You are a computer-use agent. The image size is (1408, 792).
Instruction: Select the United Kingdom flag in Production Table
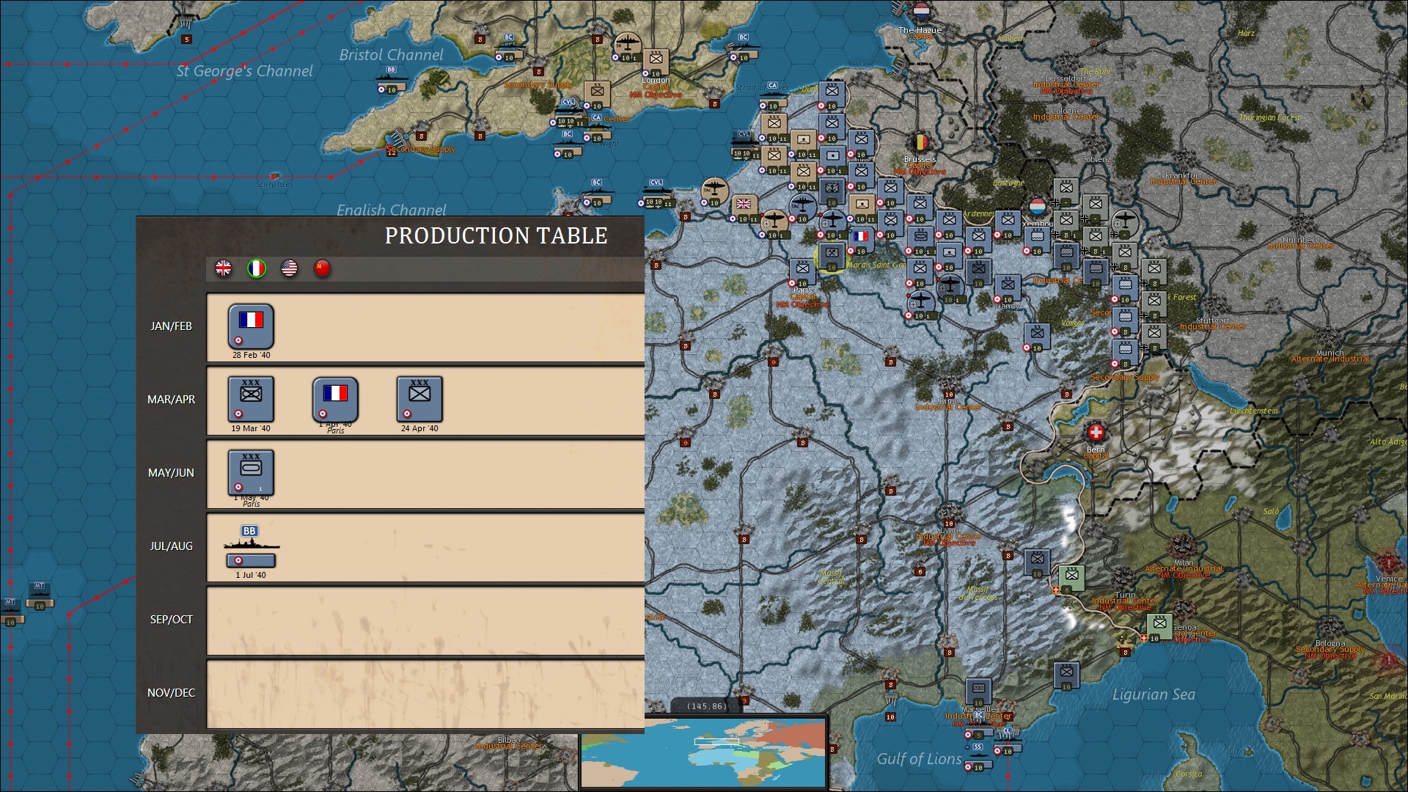click(x=223, y=268)
